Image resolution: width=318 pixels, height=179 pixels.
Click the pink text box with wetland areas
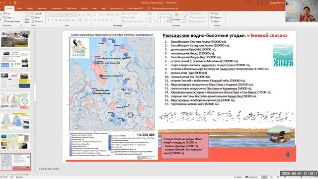185,146
